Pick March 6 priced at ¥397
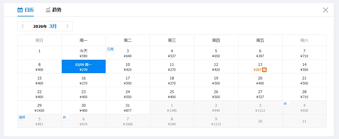The width and height of the screenshot is (339, 139). (x=260, y=53)
